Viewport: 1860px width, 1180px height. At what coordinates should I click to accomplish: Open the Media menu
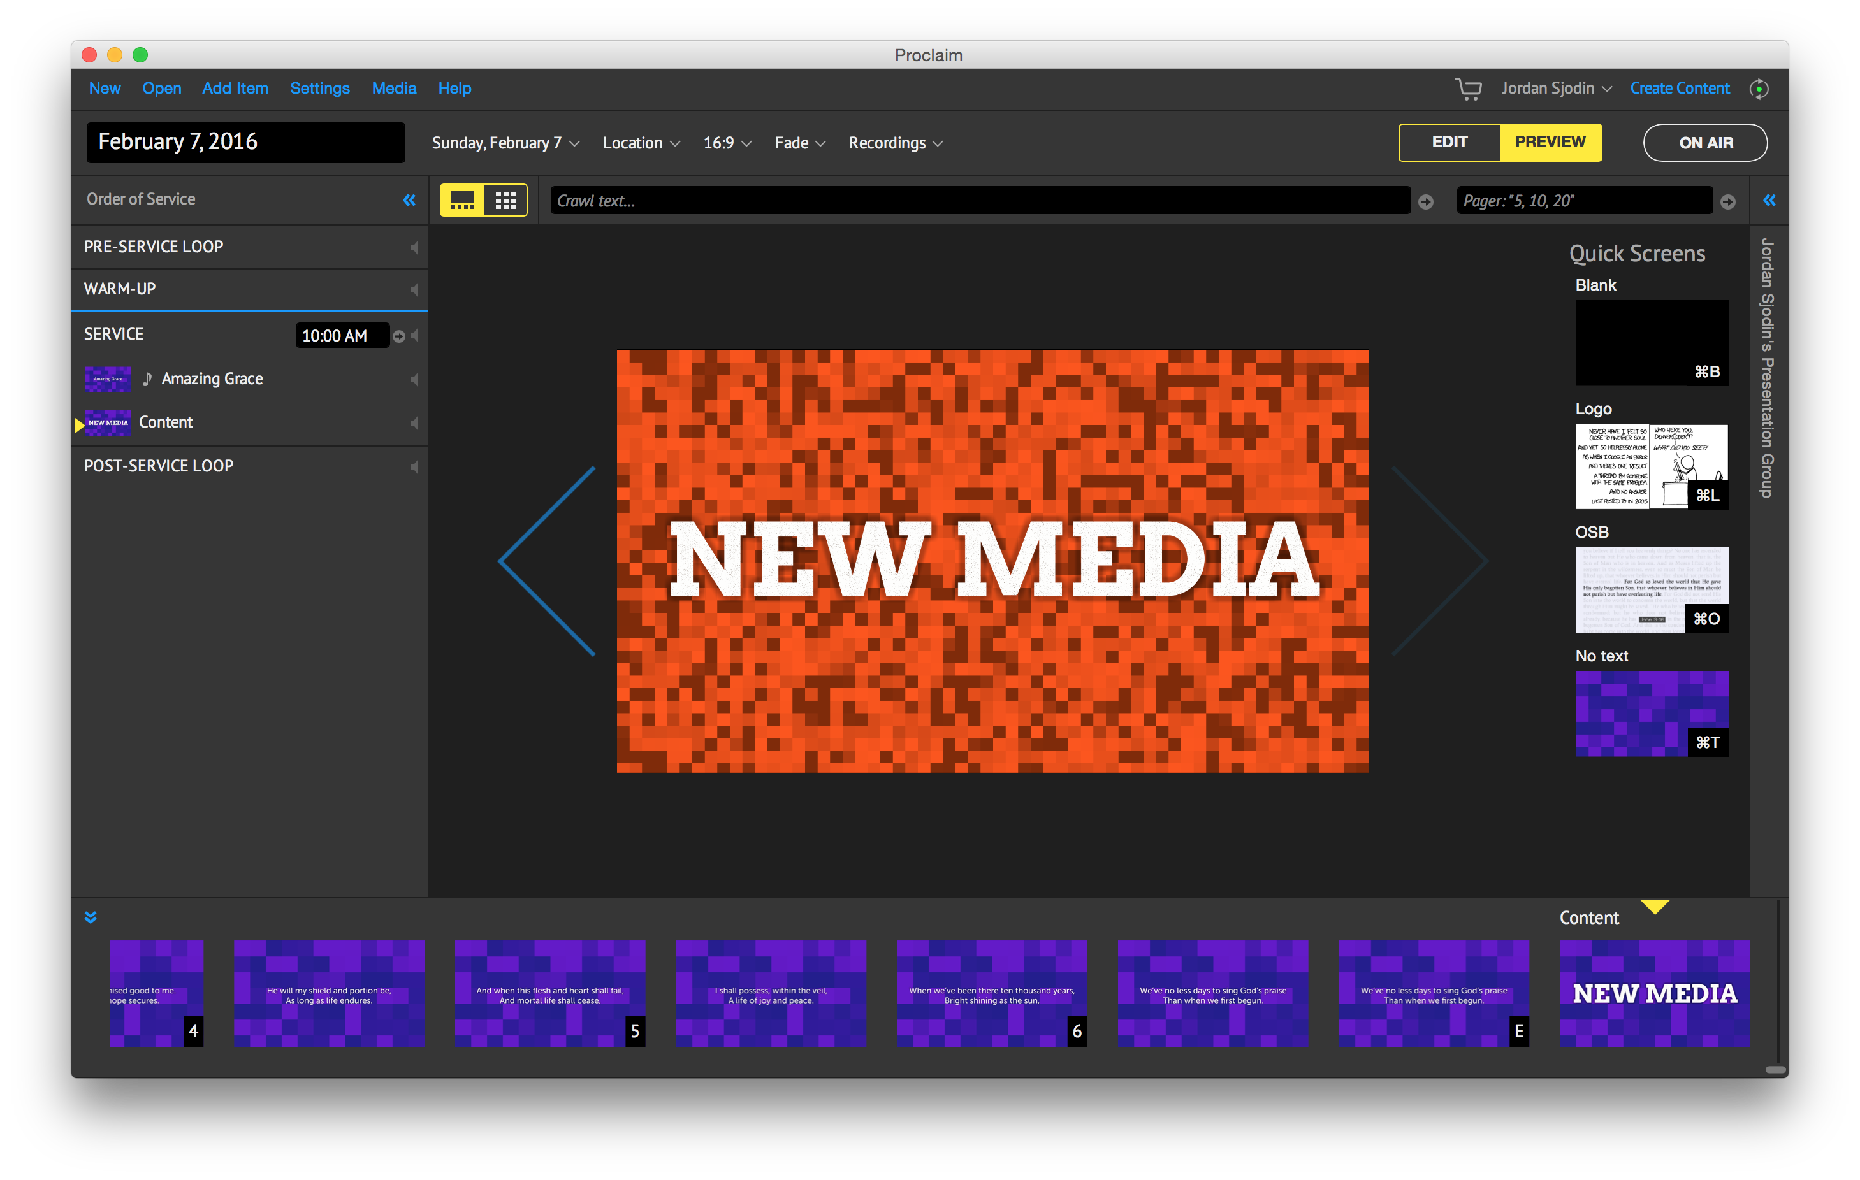(x=394, y=89)
